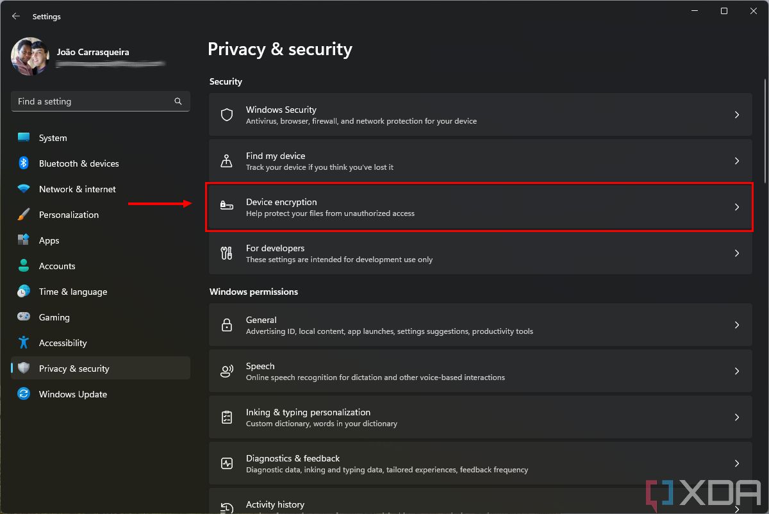Image resolution: width=769 pixels, height=514 pixels.
Task: Open Windows Security title text
Action: (281, 110)
